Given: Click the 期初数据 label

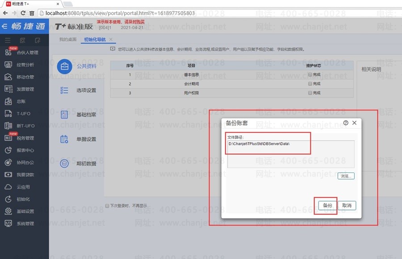Looking at the screenshot, I should 86,164.
